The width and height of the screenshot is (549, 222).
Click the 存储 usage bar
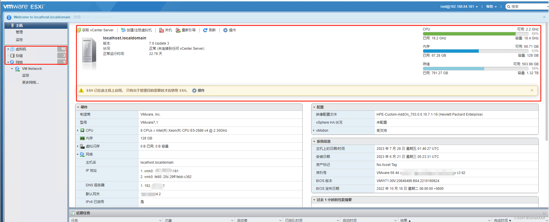475,69
